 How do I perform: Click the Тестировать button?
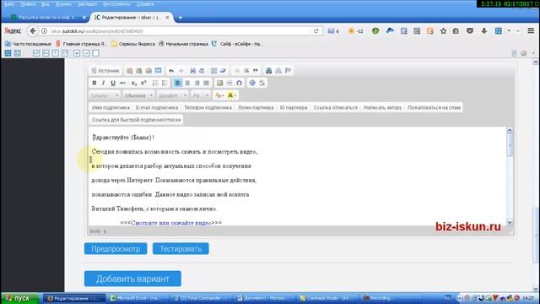tap(181, 249)
